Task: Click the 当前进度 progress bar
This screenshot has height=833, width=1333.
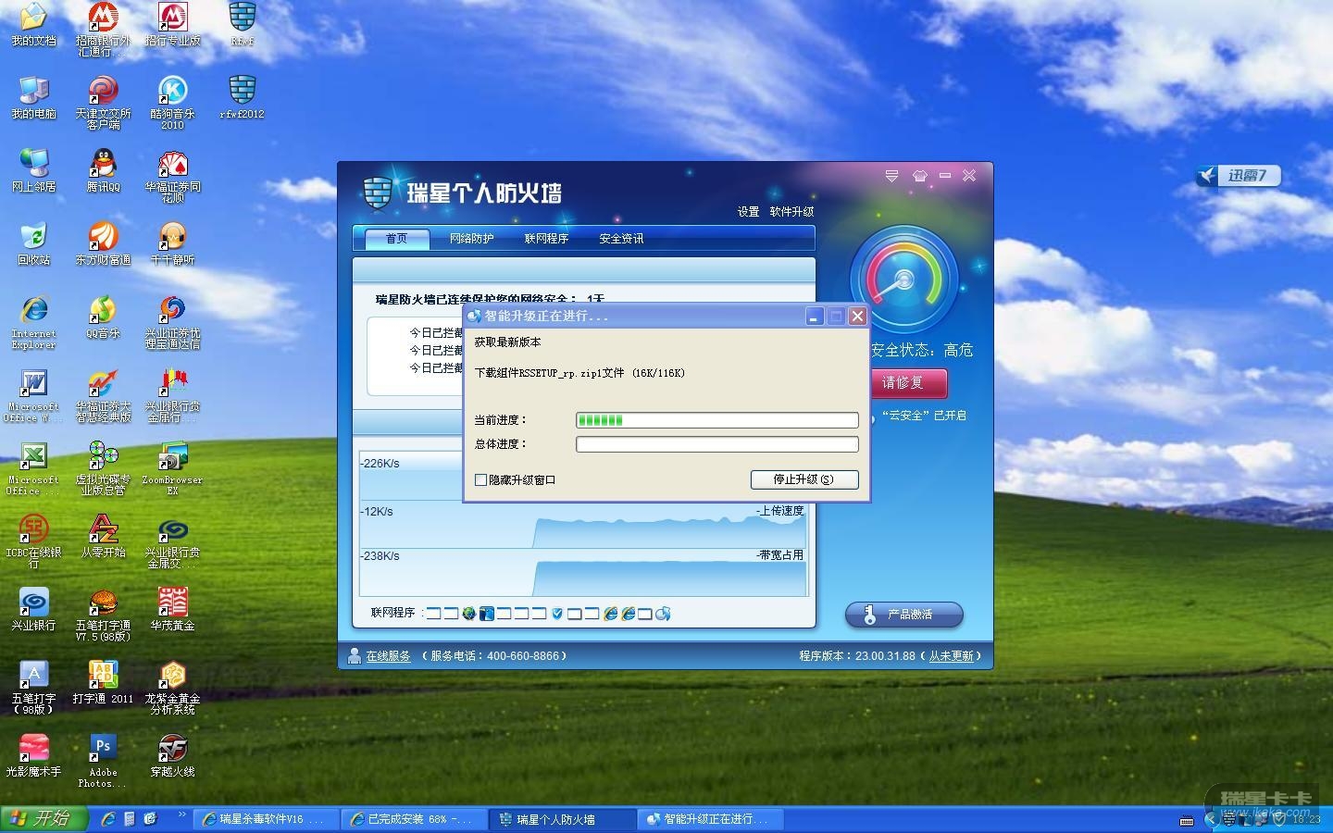Action: tap(717, 420)
